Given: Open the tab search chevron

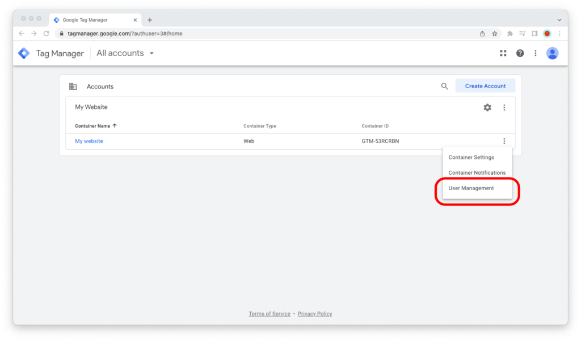Looking at the screenshot, I should tap(559, 20).
